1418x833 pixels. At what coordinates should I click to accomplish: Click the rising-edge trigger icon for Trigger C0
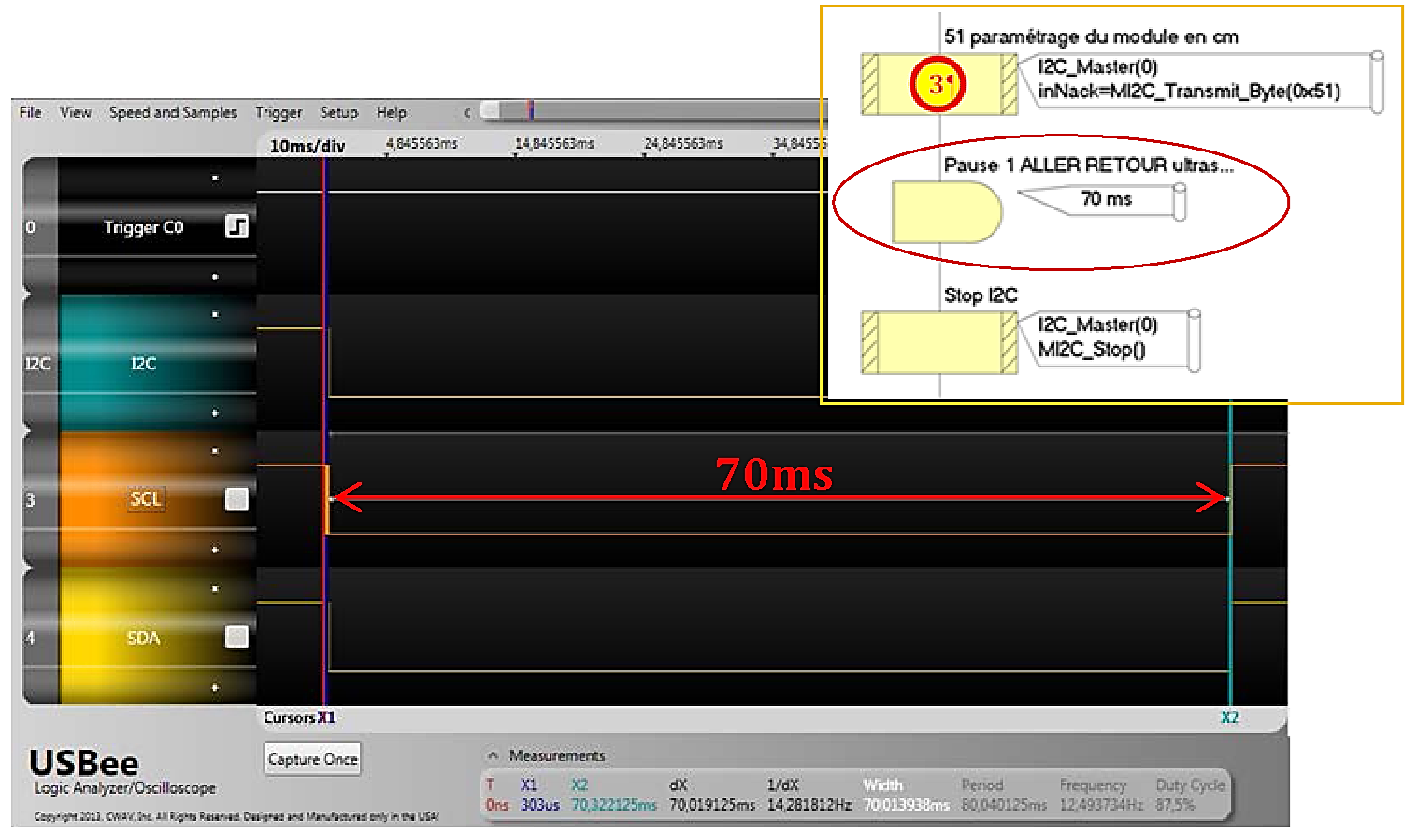[x=236, y=226]
